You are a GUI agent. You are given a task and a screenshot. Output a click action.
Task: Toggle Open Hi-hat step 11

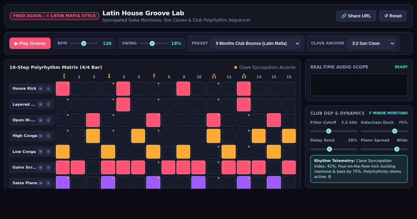click(x=213, y=120)
